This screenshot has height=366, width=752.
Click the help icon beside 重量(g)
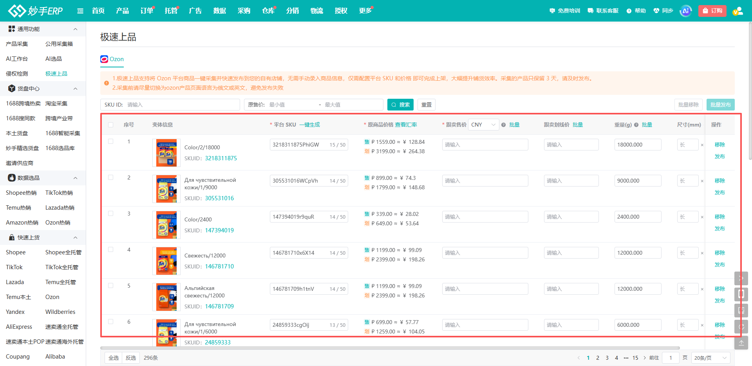tap(636, 125)
